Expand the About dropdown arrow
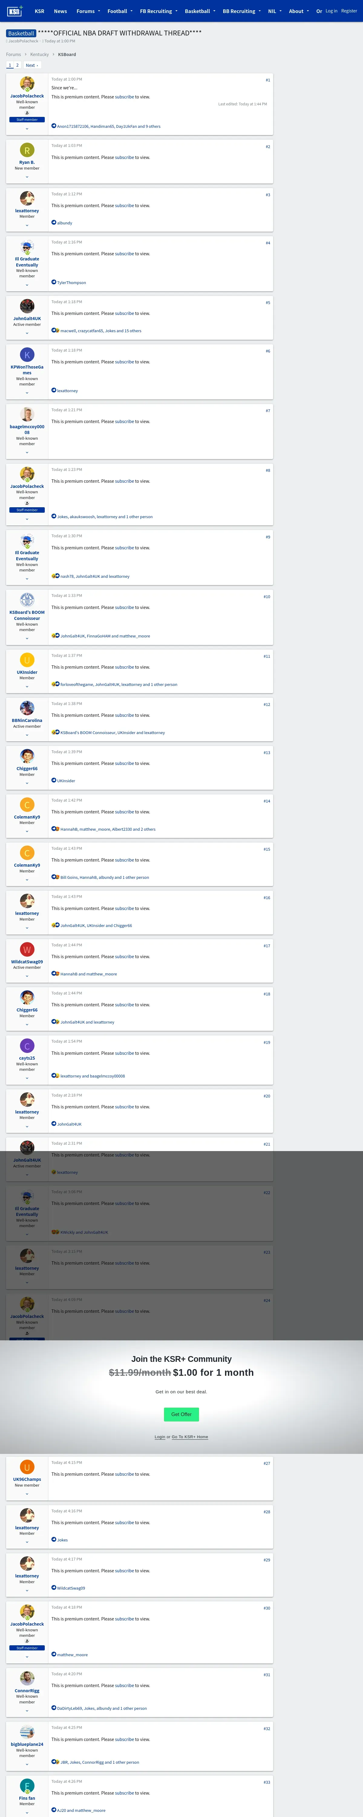 click(308, 11)
